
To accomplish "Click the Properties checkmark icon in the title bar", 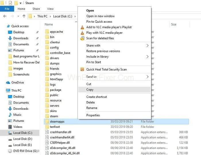I will 10,3.
